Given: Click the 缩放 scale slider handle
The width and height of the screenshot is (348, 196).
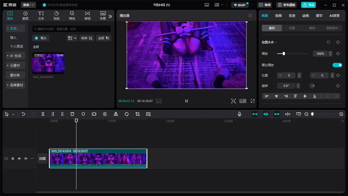Looking at the screenshot, I should click(284, 53).
